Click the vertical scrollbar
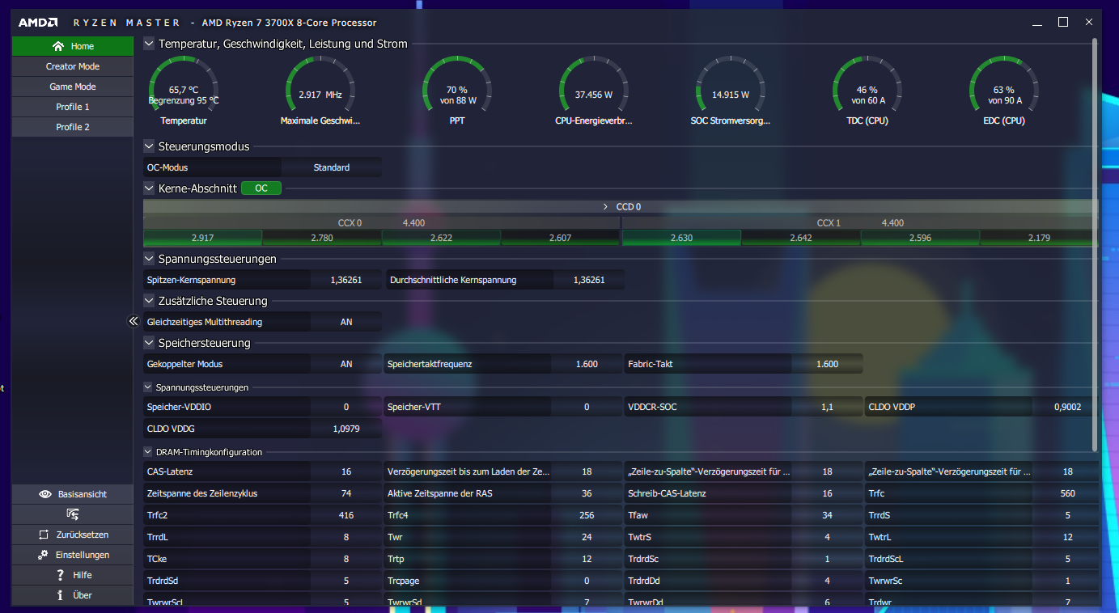The image size is (1119, 613). tap(1095, 244)
